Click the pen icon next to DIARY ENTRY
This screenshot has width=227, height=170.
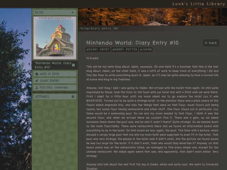click(x=37, y=81)
